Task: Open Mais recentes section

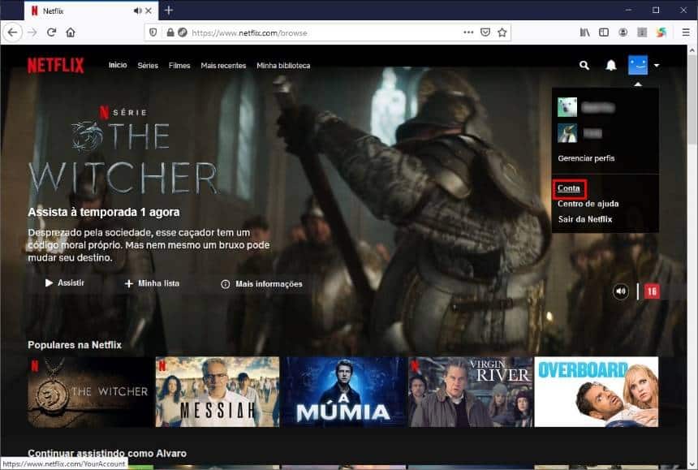Action: pos(223,66)
